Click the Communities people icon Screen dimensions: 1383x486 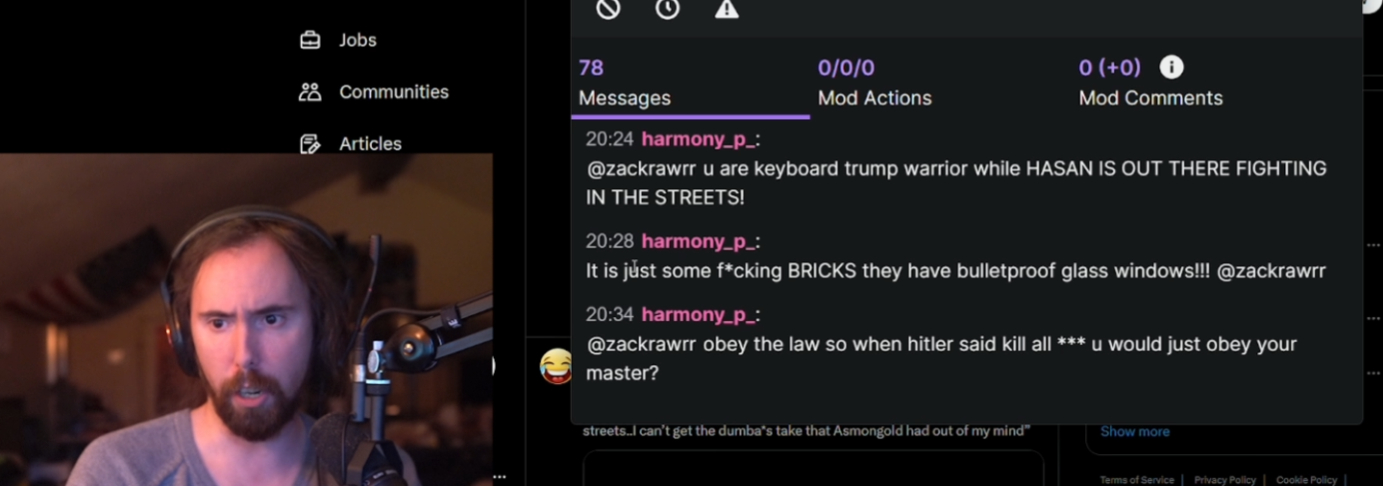point(309,92)
